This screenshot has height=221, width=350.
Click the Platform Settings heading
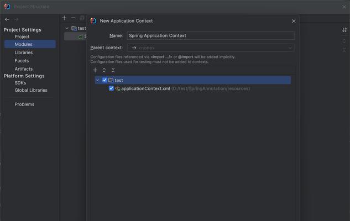click(24, 76)
